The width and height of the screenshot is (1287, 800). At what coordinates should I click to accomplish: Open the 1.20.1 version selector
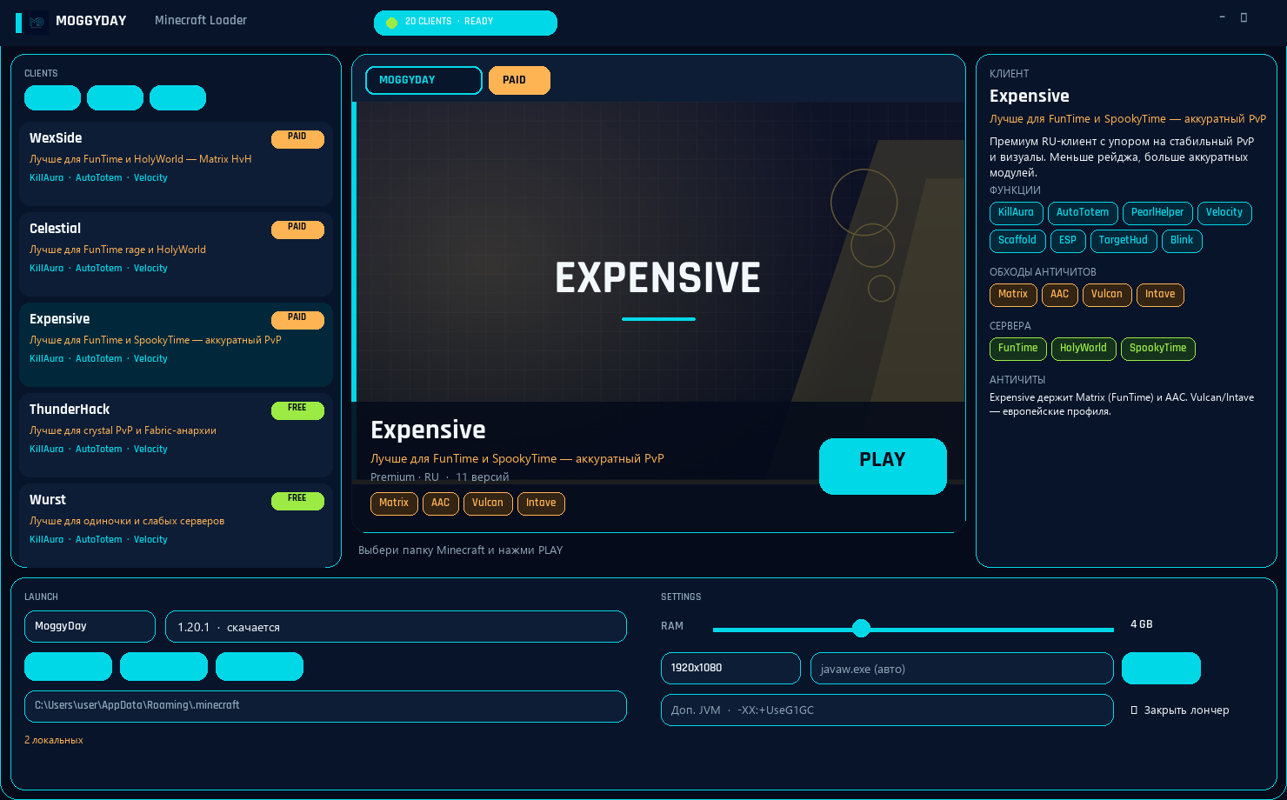point(396,627)
